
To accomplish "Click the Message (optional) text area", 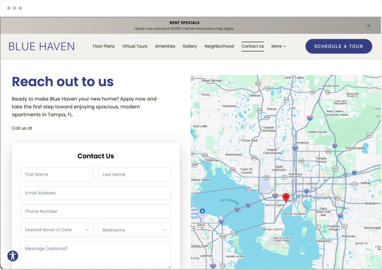I will point(96,255).
